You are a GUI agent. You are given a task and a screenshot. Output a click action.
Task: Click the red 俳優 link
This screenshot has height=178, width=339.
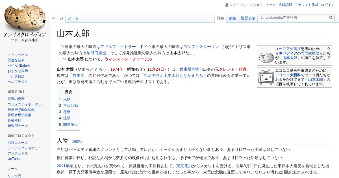(x=243, y=69)
